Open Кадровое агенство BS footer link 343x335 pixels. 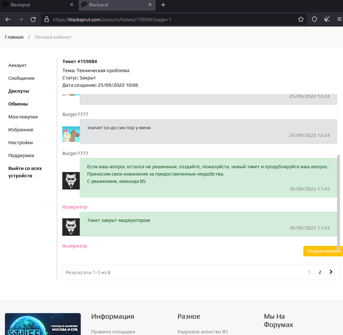203,332
